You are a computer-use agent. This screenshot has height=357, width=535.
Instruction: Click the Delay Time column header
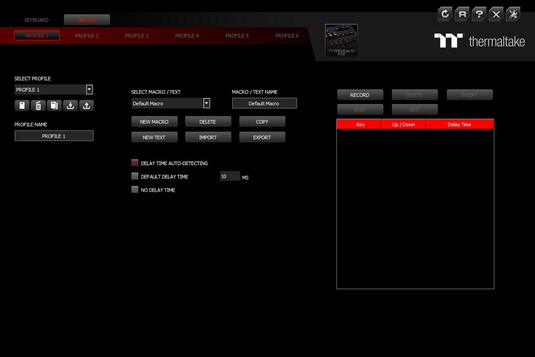point(460,125)
